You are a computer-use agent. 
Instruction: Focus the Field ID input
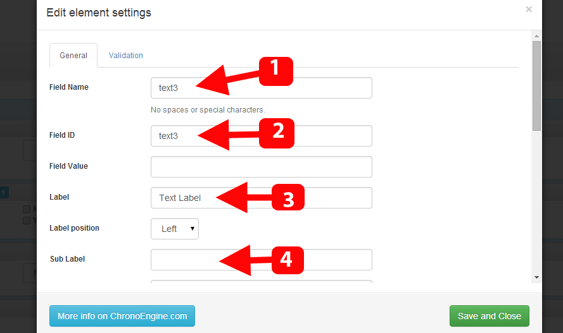262,136
